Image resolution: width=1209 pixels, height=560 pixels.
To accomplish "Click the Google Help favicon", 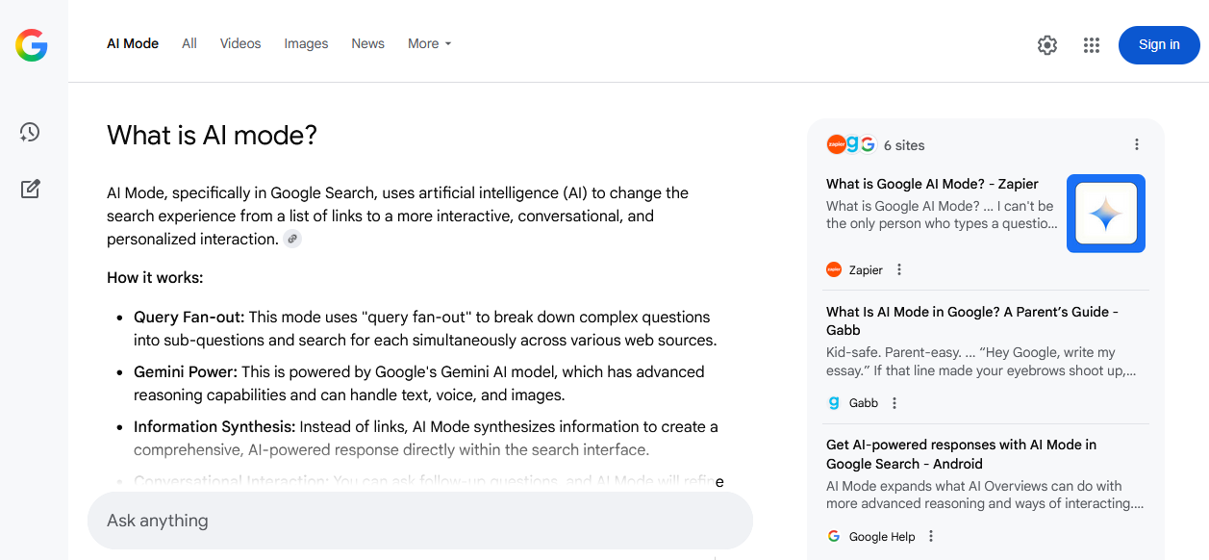I will click(832, 535).
